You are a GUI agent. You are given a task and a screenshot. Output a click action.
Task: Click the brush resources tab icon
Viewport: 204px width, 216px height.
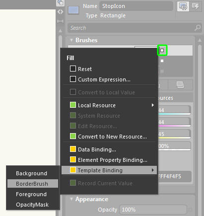click(x=180, y=85)
